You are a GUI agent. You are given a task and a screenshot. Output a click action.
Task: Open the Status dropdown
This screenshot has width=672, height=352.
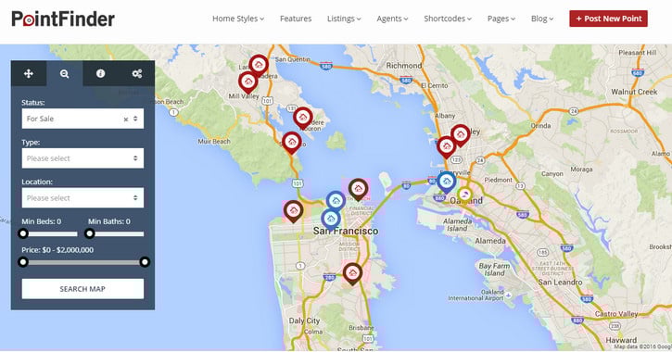point(82,119)
